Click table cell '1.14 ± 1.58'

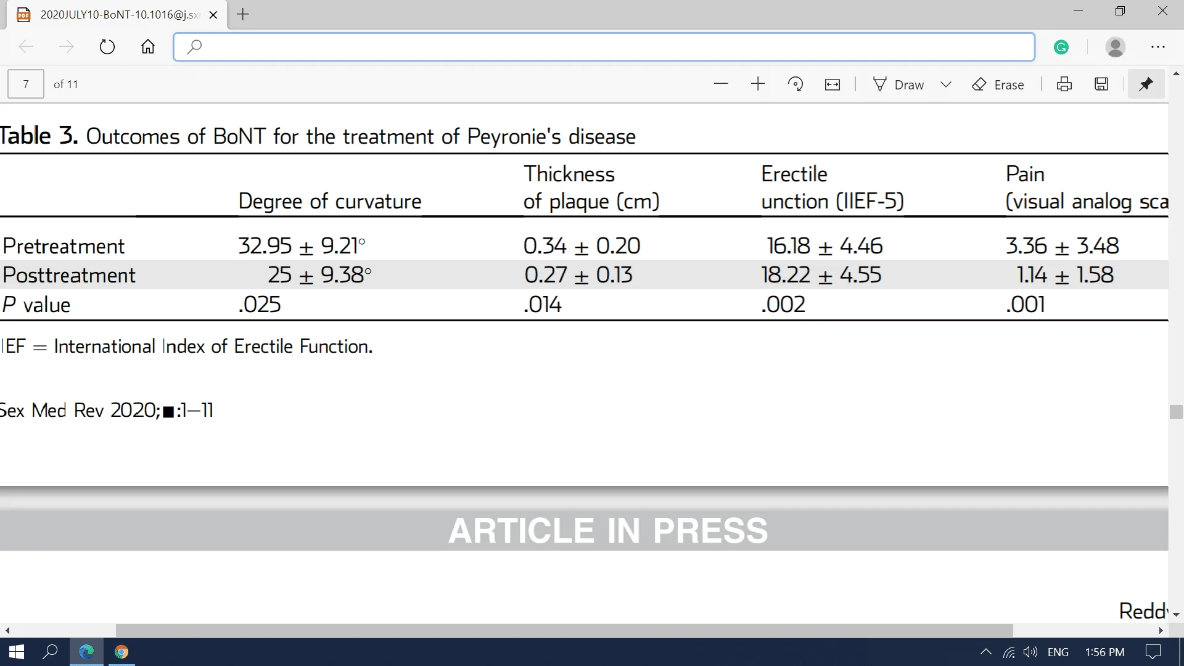pos(1065,275)
